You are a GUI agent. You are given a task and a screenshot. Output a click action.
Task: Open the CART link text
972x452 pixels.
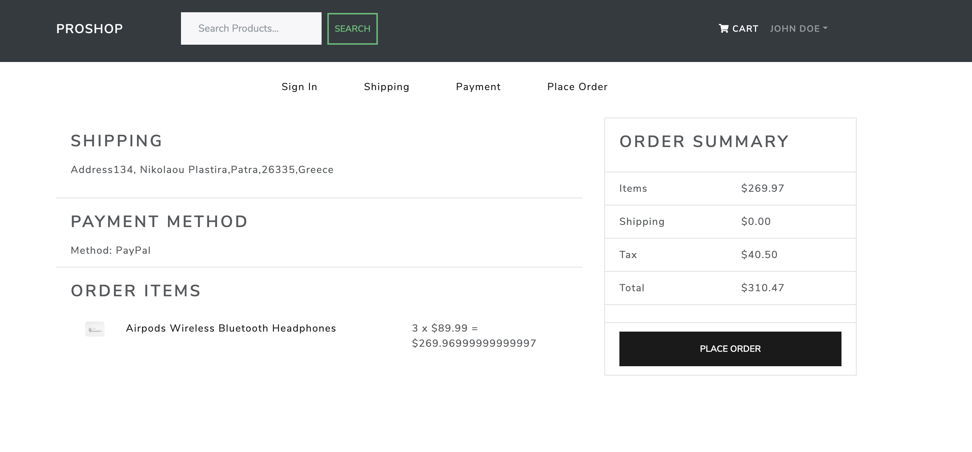(x=745, y=29)
